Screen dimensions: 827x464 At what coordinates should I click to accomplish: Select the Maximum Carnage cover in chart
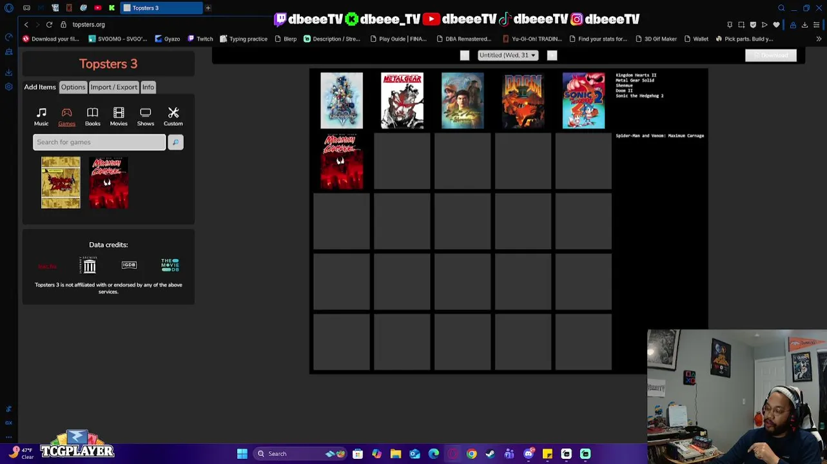pyautogui.click(x=342, y=161)
